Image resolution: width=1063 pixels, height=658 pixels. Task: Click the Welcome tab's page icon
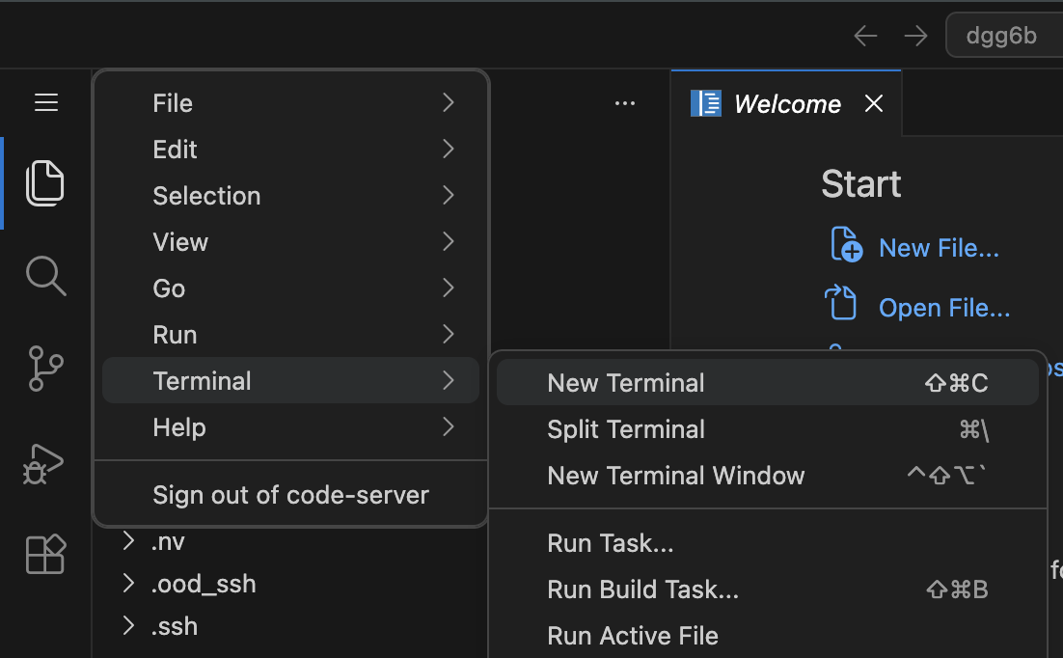tap(706, 104)
